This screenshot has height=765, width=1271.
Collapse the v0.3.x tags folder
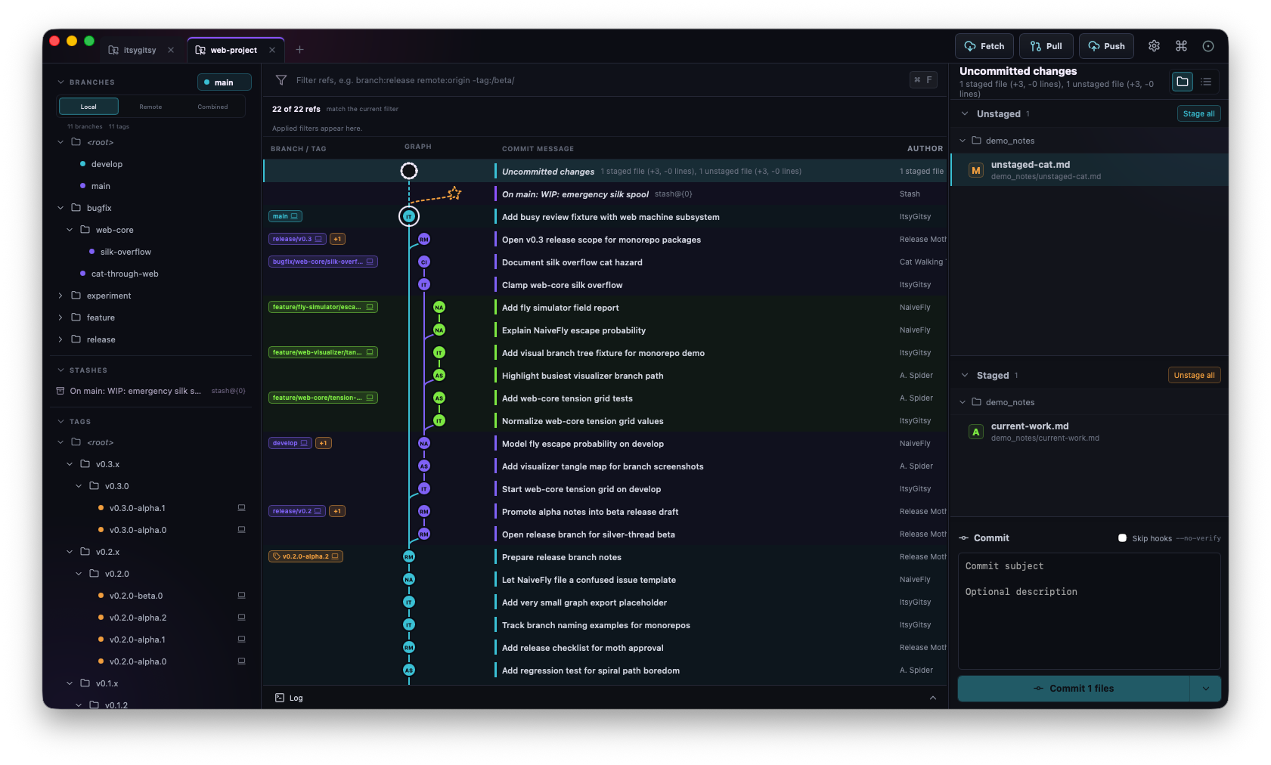[x=70, y=464]
